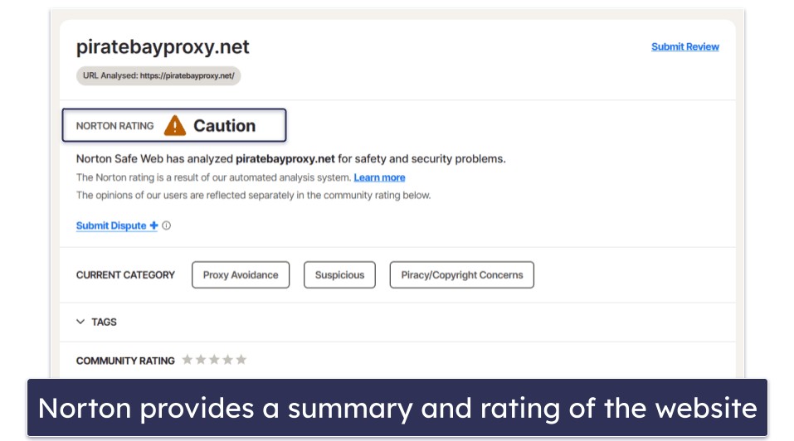Click the info icon beside Submit Dispute
Viewport: 794px width, 441px height.
coord(166,225)
